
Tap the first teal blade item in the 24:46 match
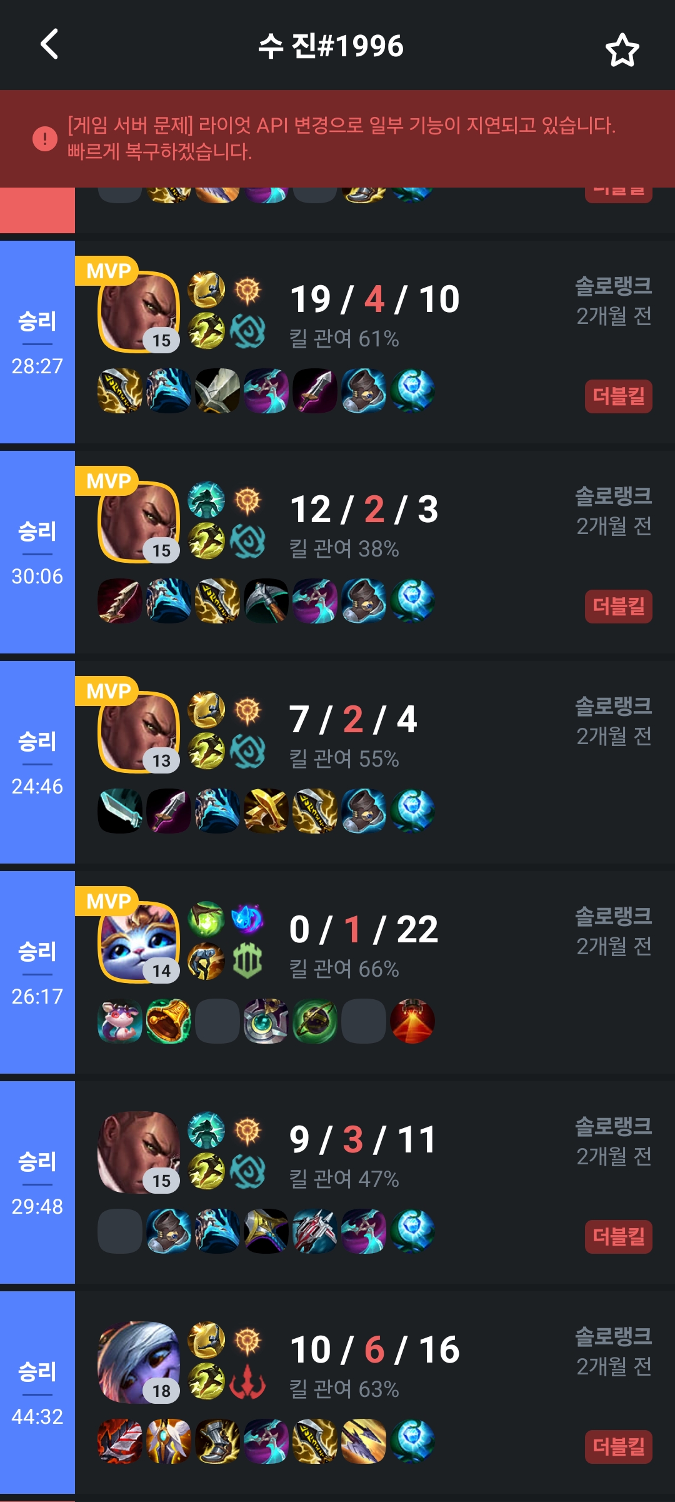(120, 811)
